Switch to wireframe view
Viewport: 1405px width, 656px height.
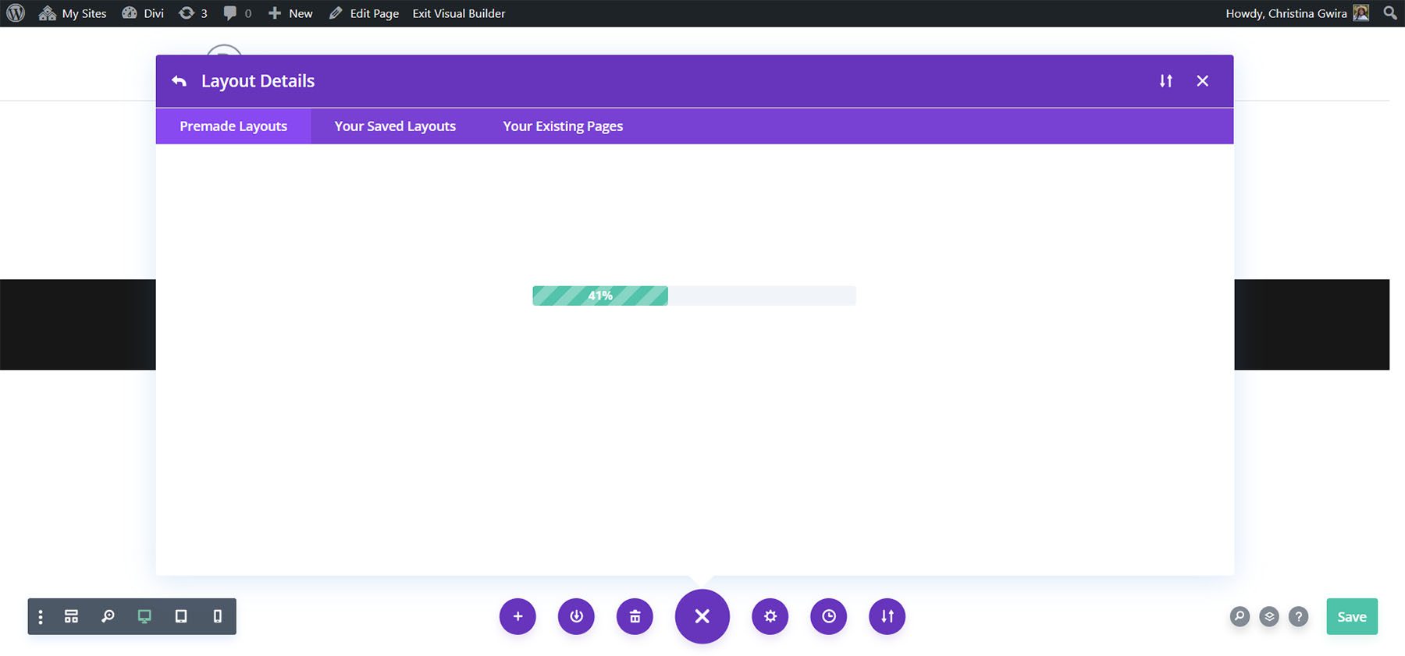pyautogui.click(x=71, y=616)
